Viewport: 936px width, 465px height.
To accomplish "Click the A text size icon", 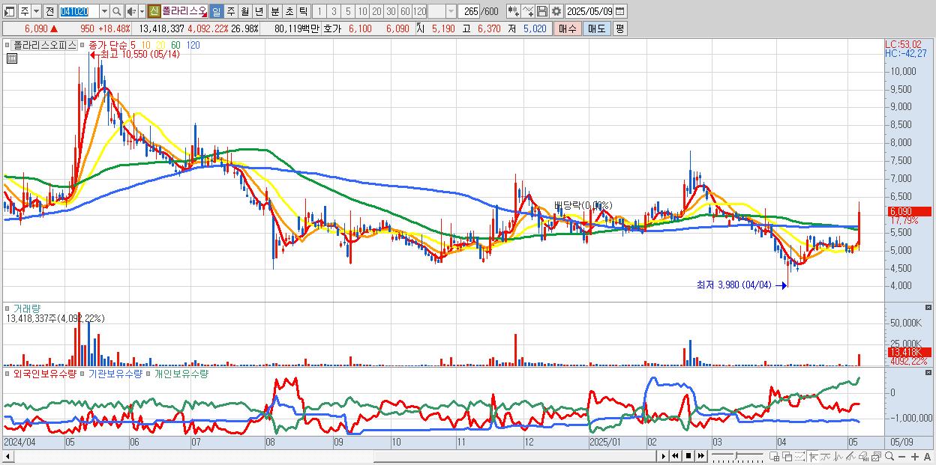I will tap(927, 456).
